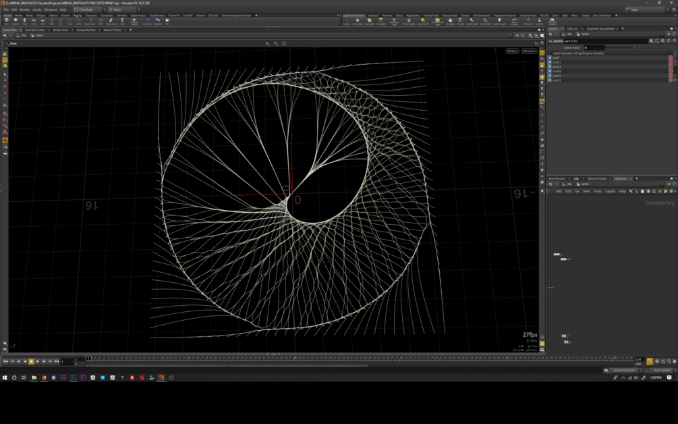Open the Render menu
Image resolution: width=678 pixels, height=424 pixels.
(x=24, y=9)
